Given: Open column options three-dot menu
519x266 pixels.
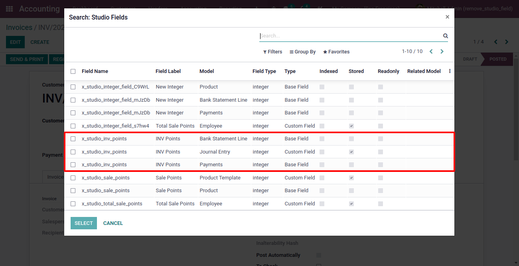Looking at the screenshot, I should 450,71.
